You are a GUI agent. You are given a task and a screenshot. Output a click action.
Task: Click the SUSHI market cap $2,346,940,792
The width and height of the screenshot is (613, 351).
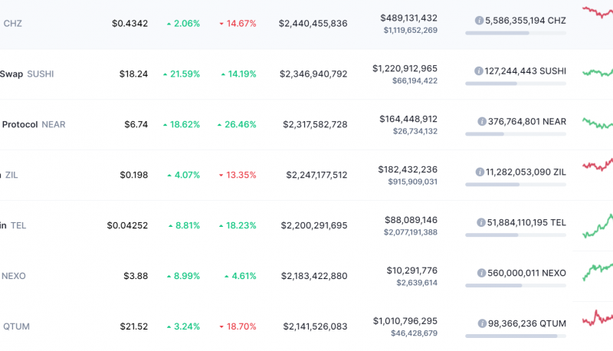point(313,74)
